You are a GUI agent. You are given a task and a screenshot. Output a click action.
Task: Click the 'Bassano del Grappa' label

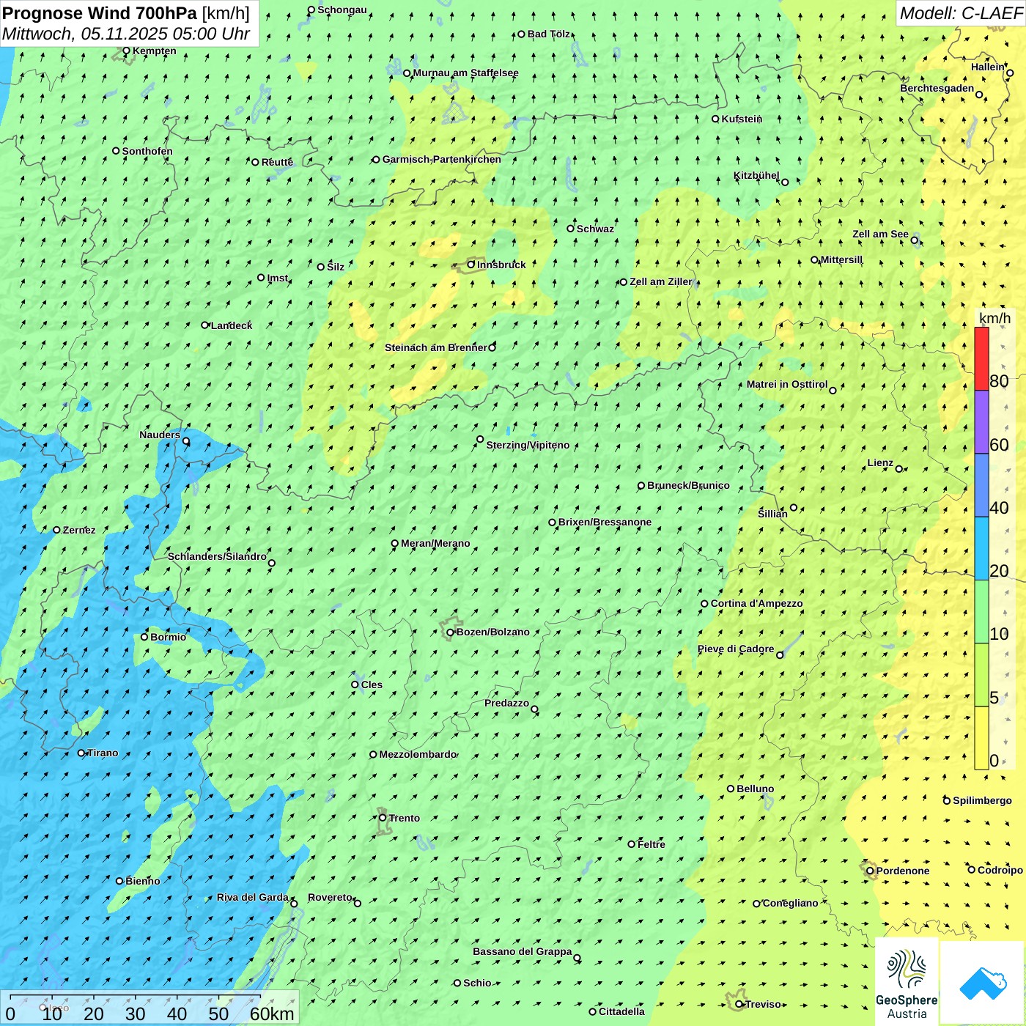[x=523, y=951]
